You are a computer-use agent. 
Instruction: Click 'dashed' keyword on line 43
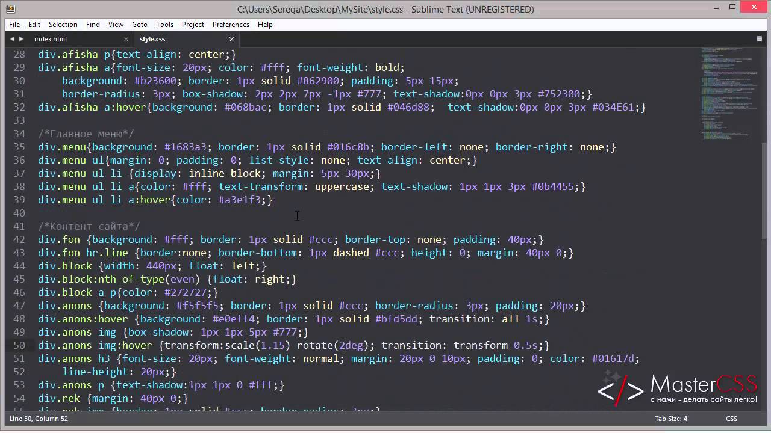click(x=351, y=253)
